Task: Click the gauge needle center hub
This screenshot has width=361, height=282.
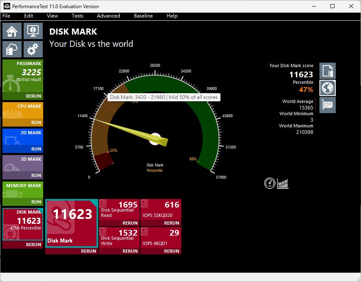Action: 155,139
